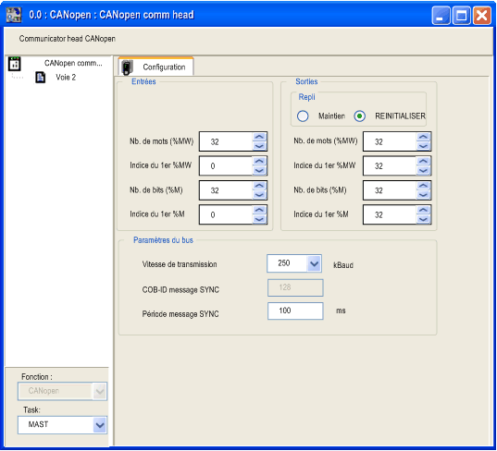Select the Voie 2 tree item
The image size is (497, 451).
click(66, 78)
